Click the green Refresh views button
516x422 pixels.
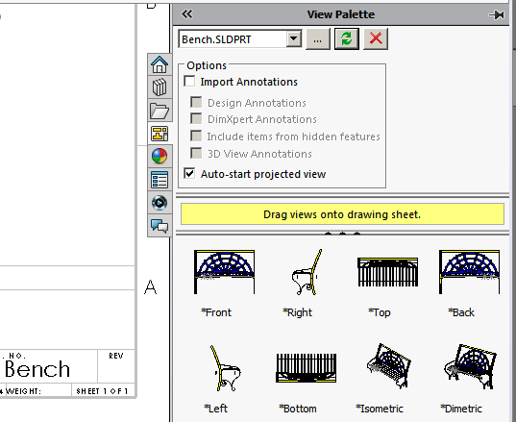click(x=347, y=38)
